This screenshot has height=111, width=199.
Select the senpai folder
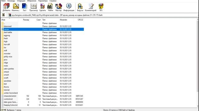click(6, 72)
